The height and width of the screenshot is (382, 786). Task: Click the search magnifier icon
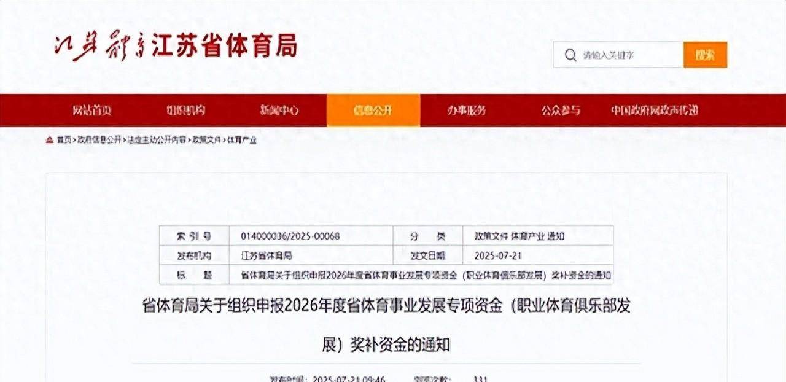coord(571,55)
